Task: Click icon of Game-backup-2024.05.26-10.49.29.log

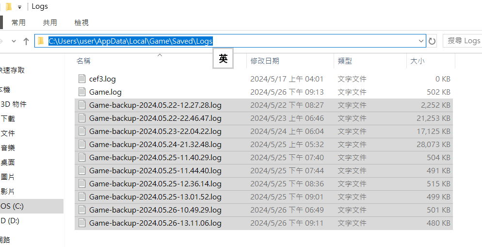Action: pos(82,210)
